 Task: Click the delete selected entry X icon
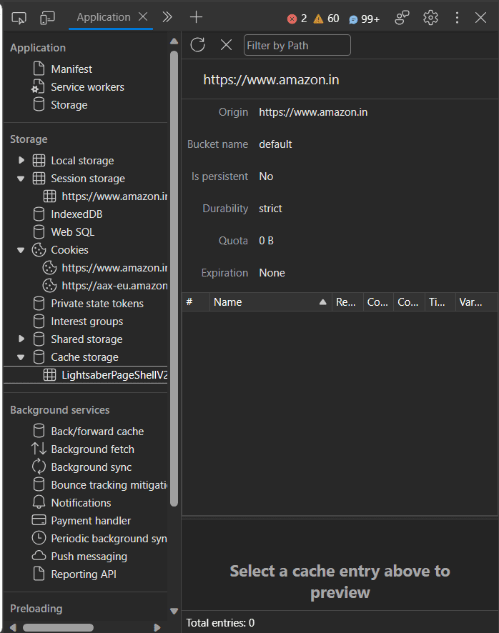point(226,45)
